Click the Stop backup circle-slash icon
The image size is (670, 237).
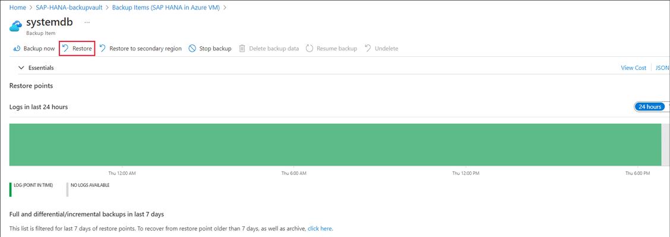(192, 49)
